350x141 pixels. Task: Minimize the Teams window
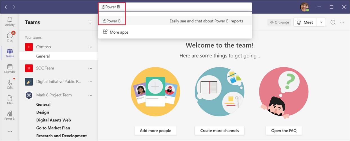[319, 7]
